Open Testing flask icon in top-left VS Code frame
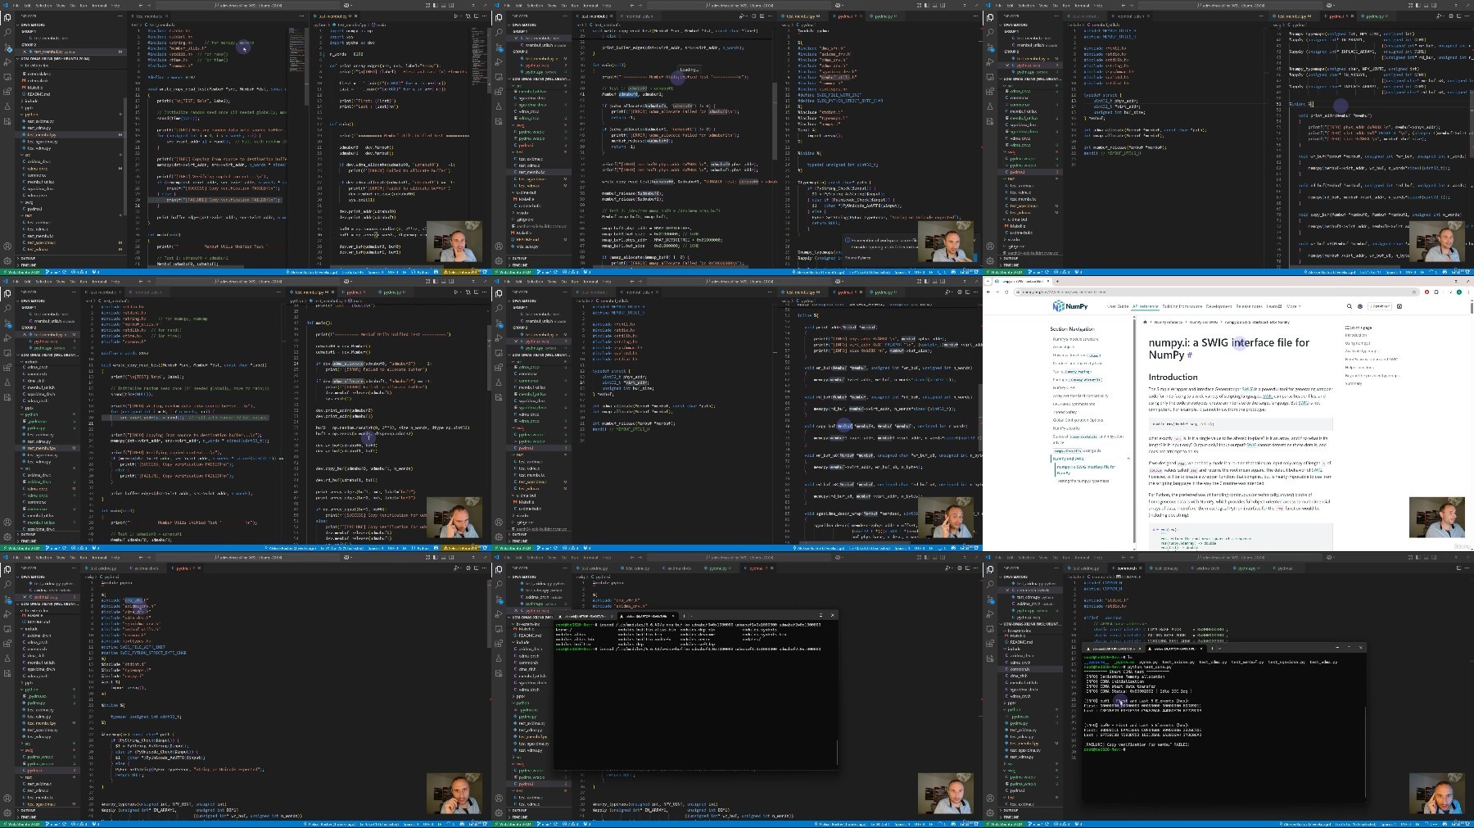Image resolution: width=1474 pixels, height=828 pixels. (x=7, y=107)
